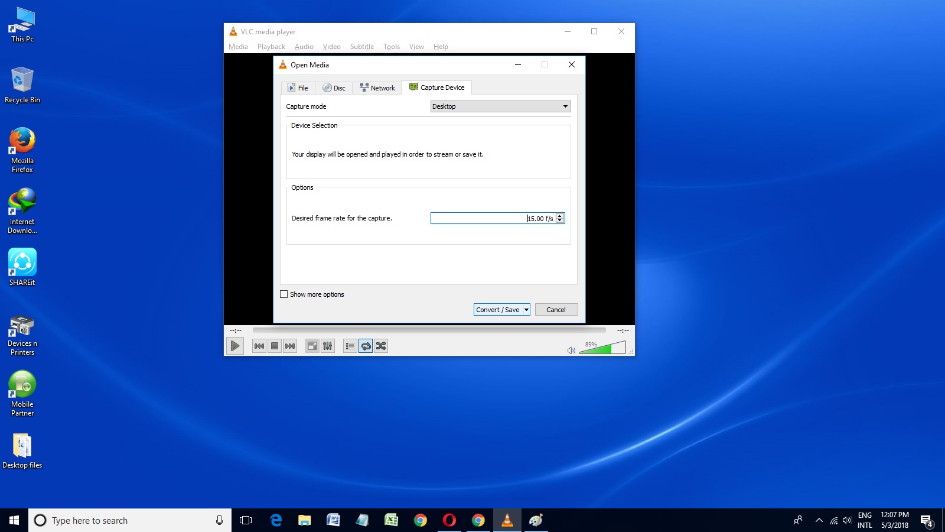Open the extended settings equalizer icon

[328, 346]
